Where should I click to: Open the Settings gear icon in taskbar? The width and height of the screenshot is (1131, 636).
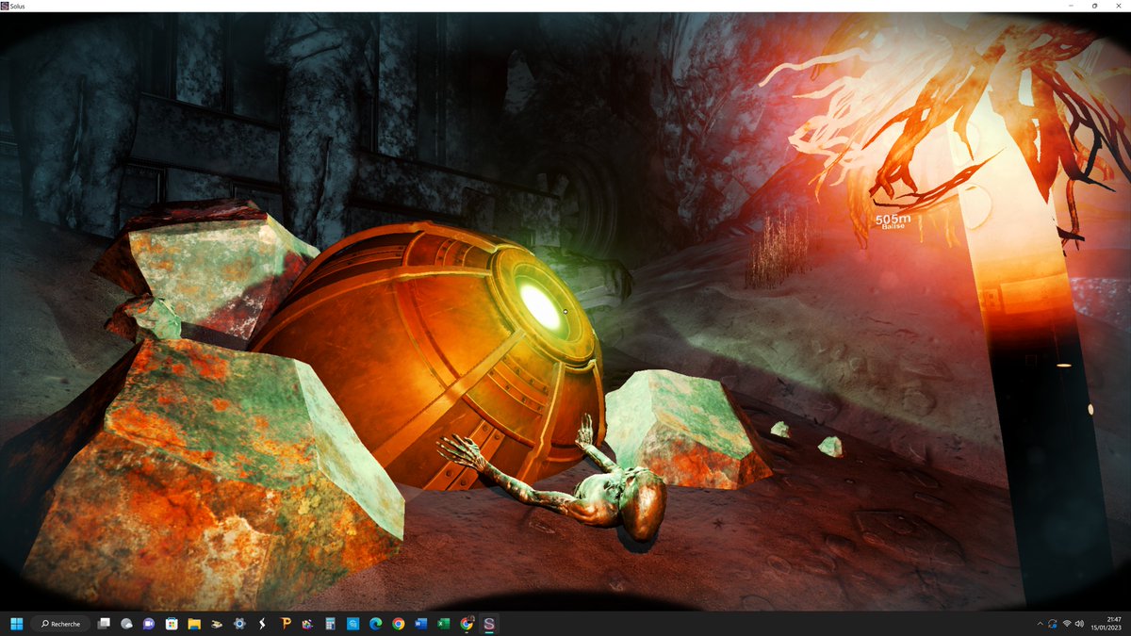pos(239,624)
